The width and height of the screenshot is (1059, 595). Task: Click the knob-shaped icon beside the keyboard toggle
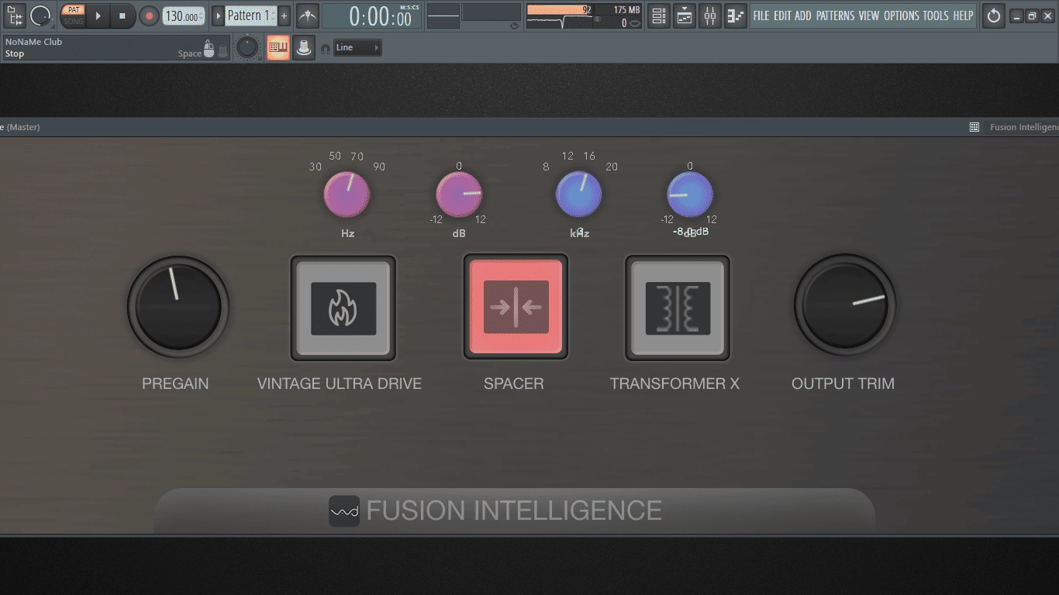304,47
